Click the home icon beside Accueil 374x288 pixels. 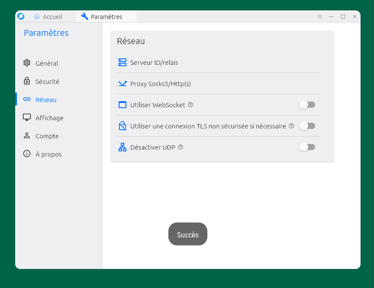tap(37, 16)
